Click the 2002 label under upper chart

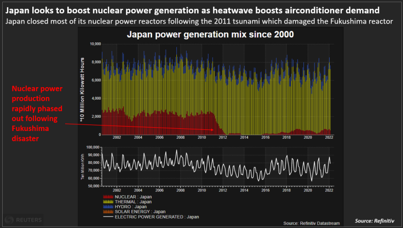pyautogui.click(x=117, y=138)
